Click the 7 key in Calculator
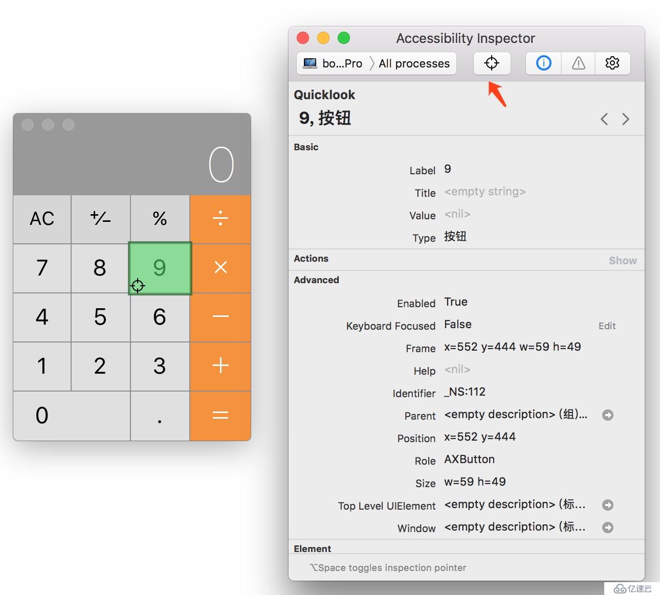This screenshot has width=660, height=595. [x=42, y=268]
